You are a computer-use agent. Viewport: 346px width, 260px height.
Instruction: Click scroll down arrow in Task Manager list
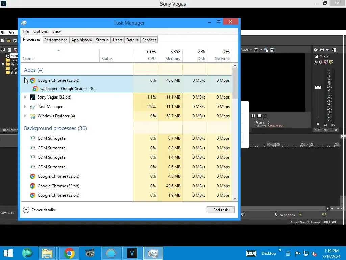pos(235,198)
